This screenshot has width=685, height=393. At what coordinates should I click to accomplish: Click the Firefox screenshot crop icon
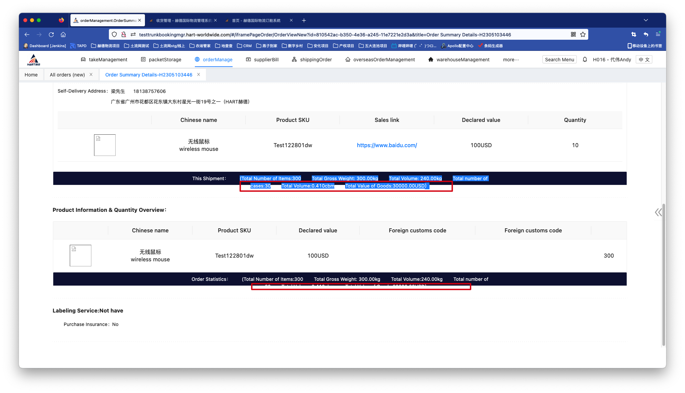(x=633, y=35)
